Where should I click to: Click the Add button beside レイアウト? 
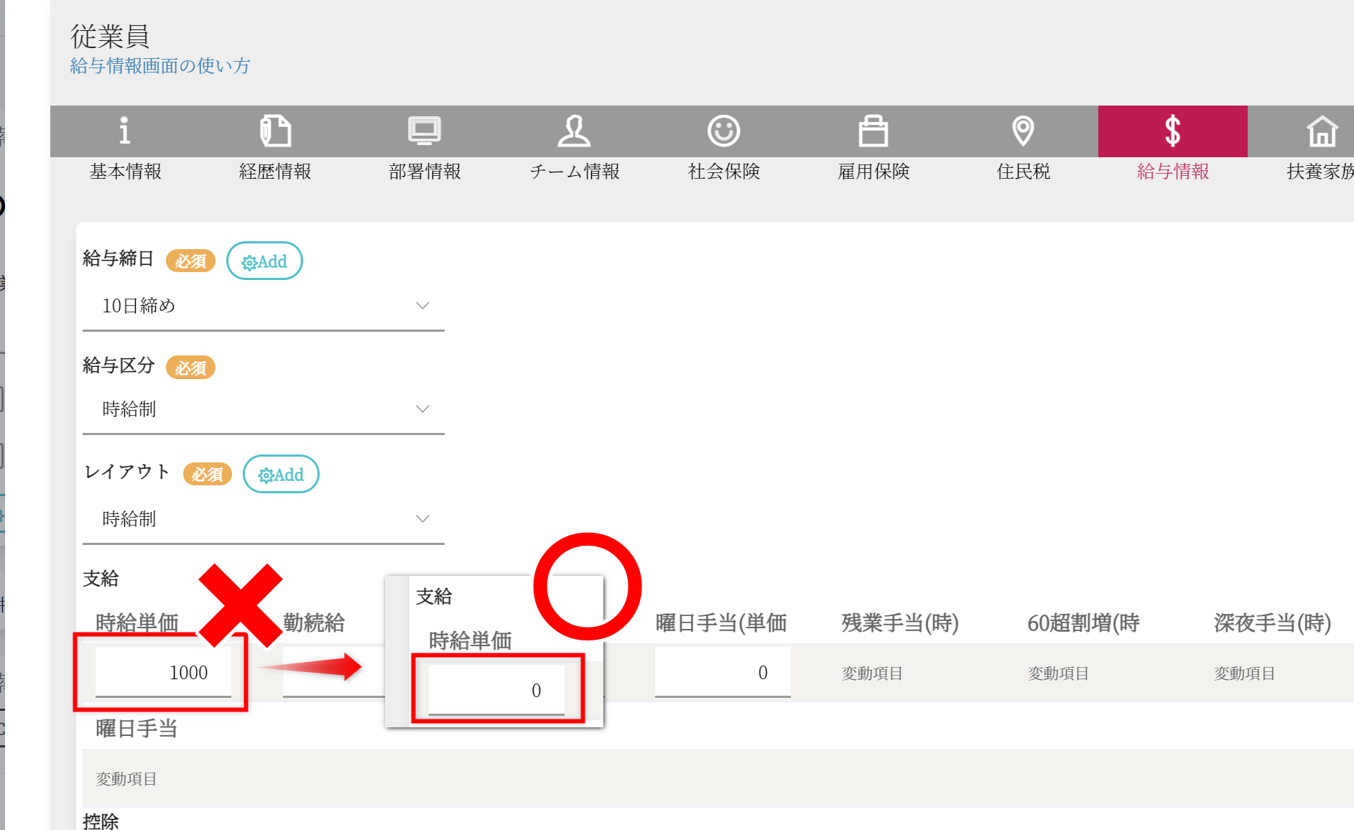coord(281,475)
